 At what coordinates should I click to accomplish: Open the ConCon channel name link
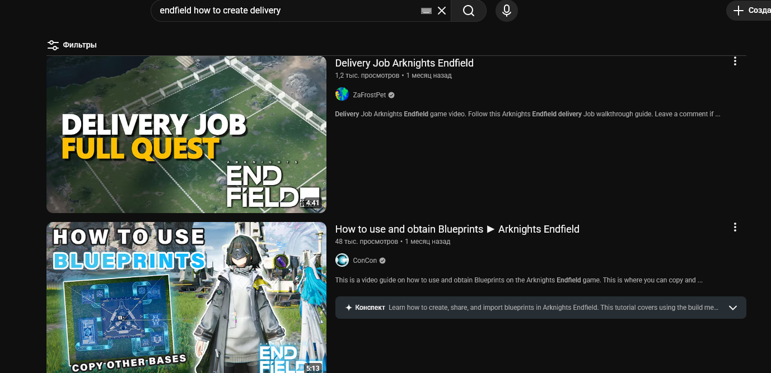(365, 261)
